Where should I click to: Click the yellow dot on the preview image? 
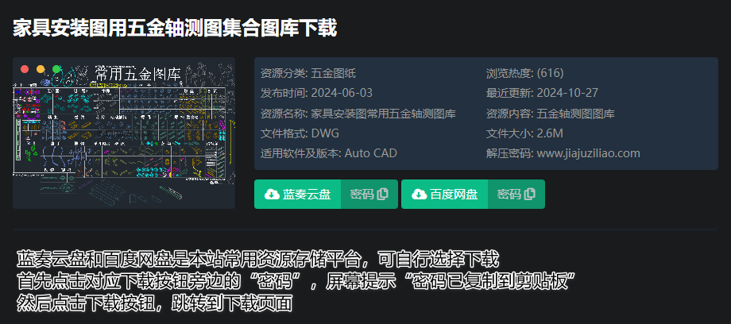click(x=41, y=69)
